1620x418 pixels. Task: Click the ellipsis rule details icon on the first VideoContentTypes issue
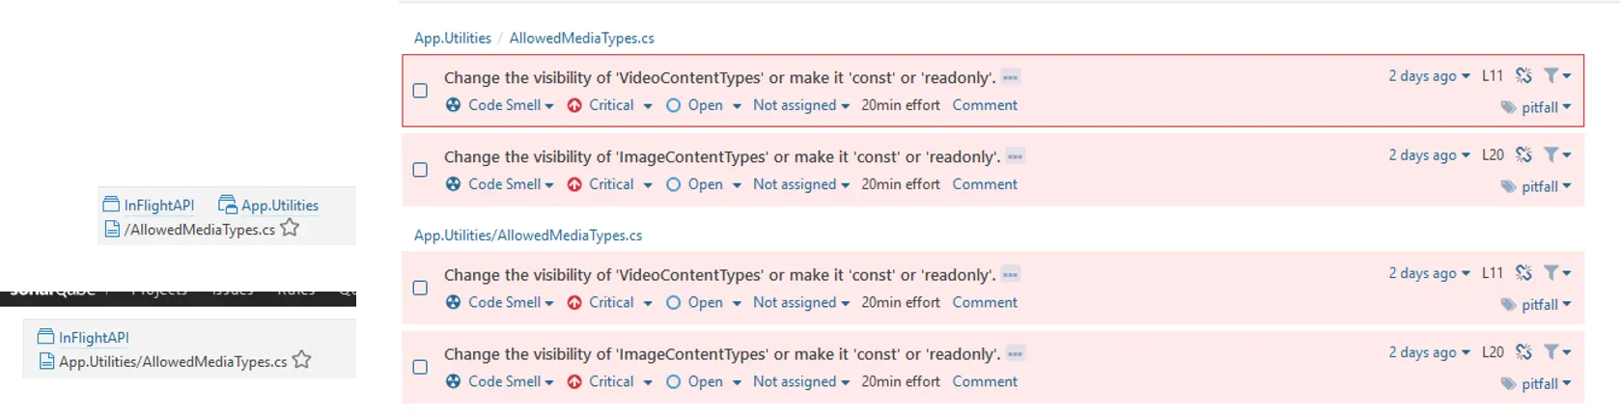tap(1010, 77)
